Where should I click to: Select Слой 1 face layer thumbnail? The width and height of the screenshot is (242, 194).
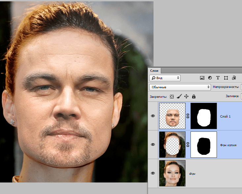(x=172, y=116)
